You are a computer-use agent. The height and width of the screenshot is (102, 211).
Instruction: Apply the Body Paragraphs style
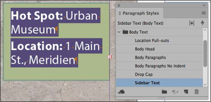tap(160, 57)
